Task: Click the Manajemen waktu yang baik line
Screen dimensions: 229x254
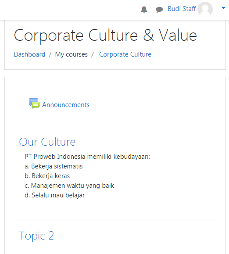Action: [x=69, y=186]
